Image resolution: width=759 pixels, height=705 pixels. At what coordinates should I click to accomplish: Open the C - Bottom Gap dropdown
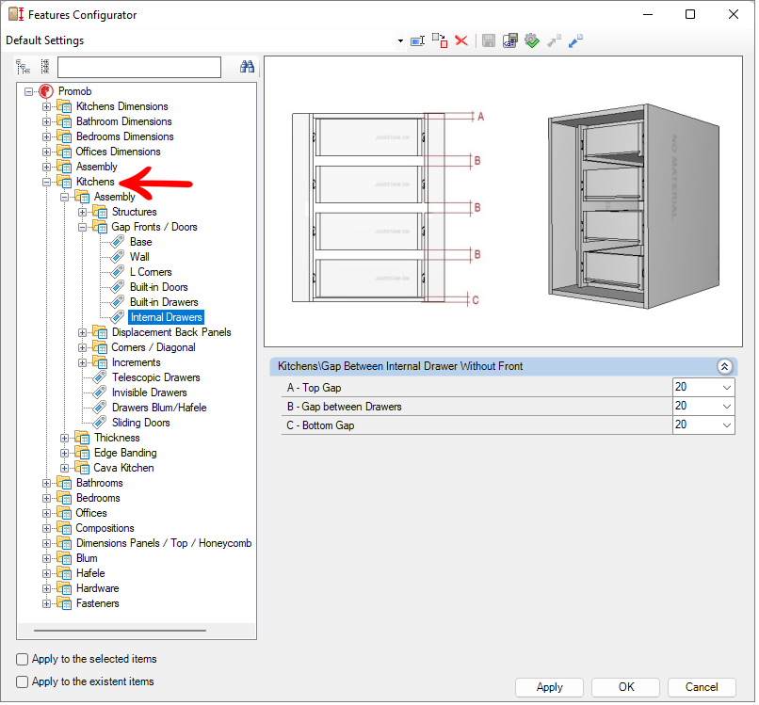[727, 425]
